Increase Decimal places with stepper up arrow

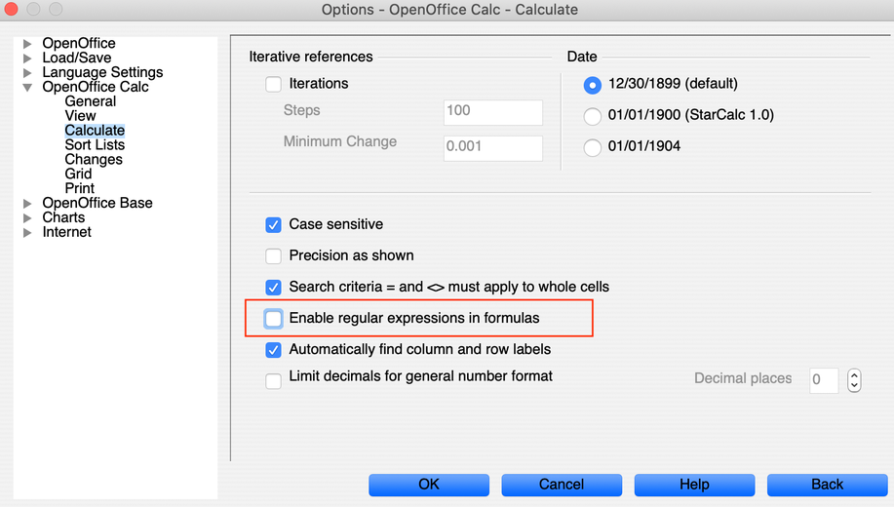854,374
